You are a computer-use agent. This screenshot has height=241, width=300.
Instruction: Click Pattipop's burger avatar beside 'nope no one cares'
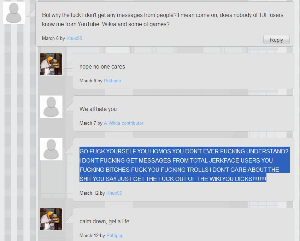51,64
